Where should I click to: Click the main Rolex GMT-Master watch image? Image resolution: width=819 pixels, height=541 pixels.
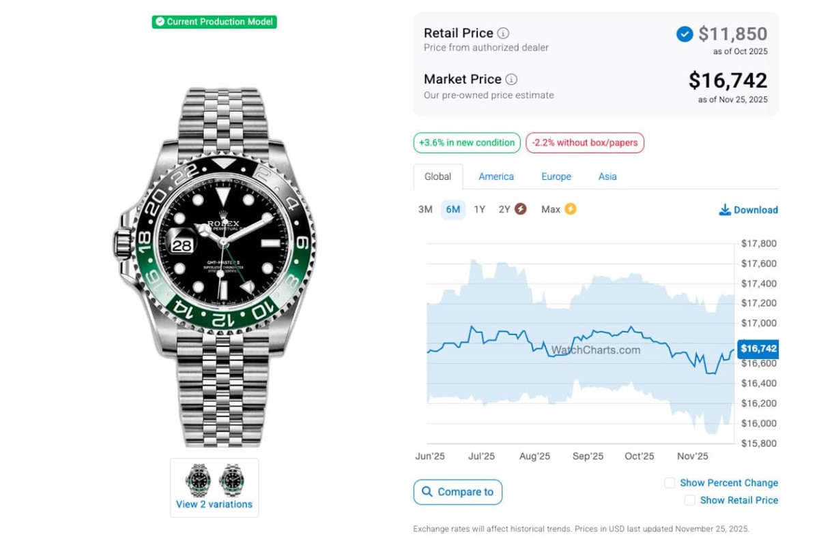(214, 267)
